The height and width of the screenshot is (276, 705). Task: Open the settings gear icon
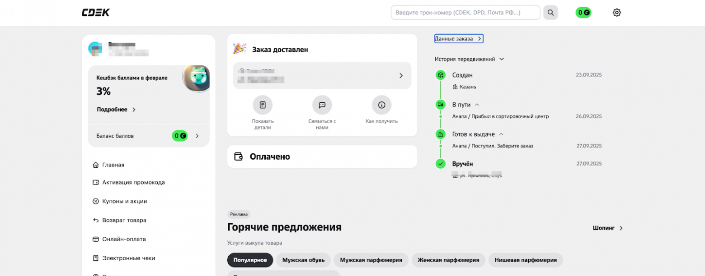pos(617,12)
